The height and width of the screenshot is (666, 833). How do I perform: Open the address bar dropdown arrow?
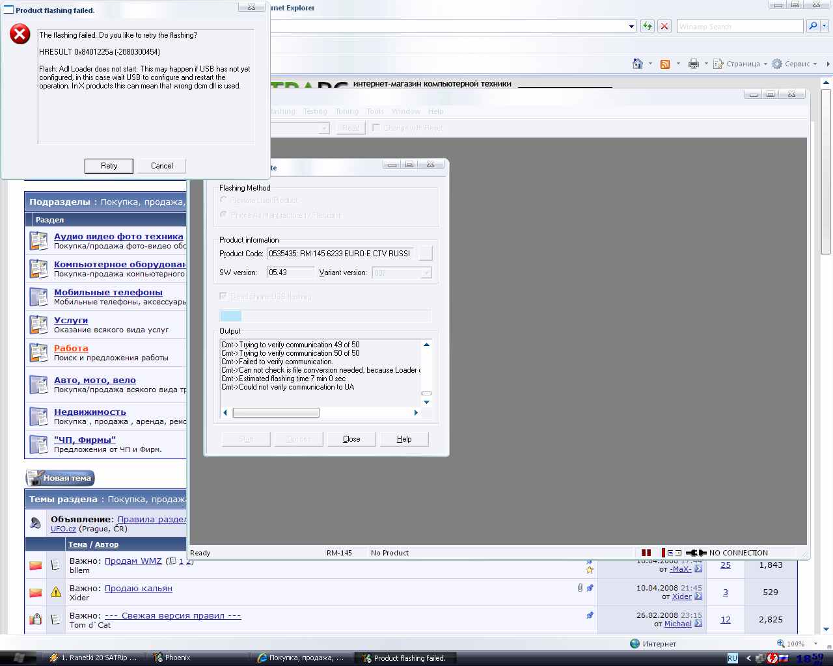[x=631, y=27]
